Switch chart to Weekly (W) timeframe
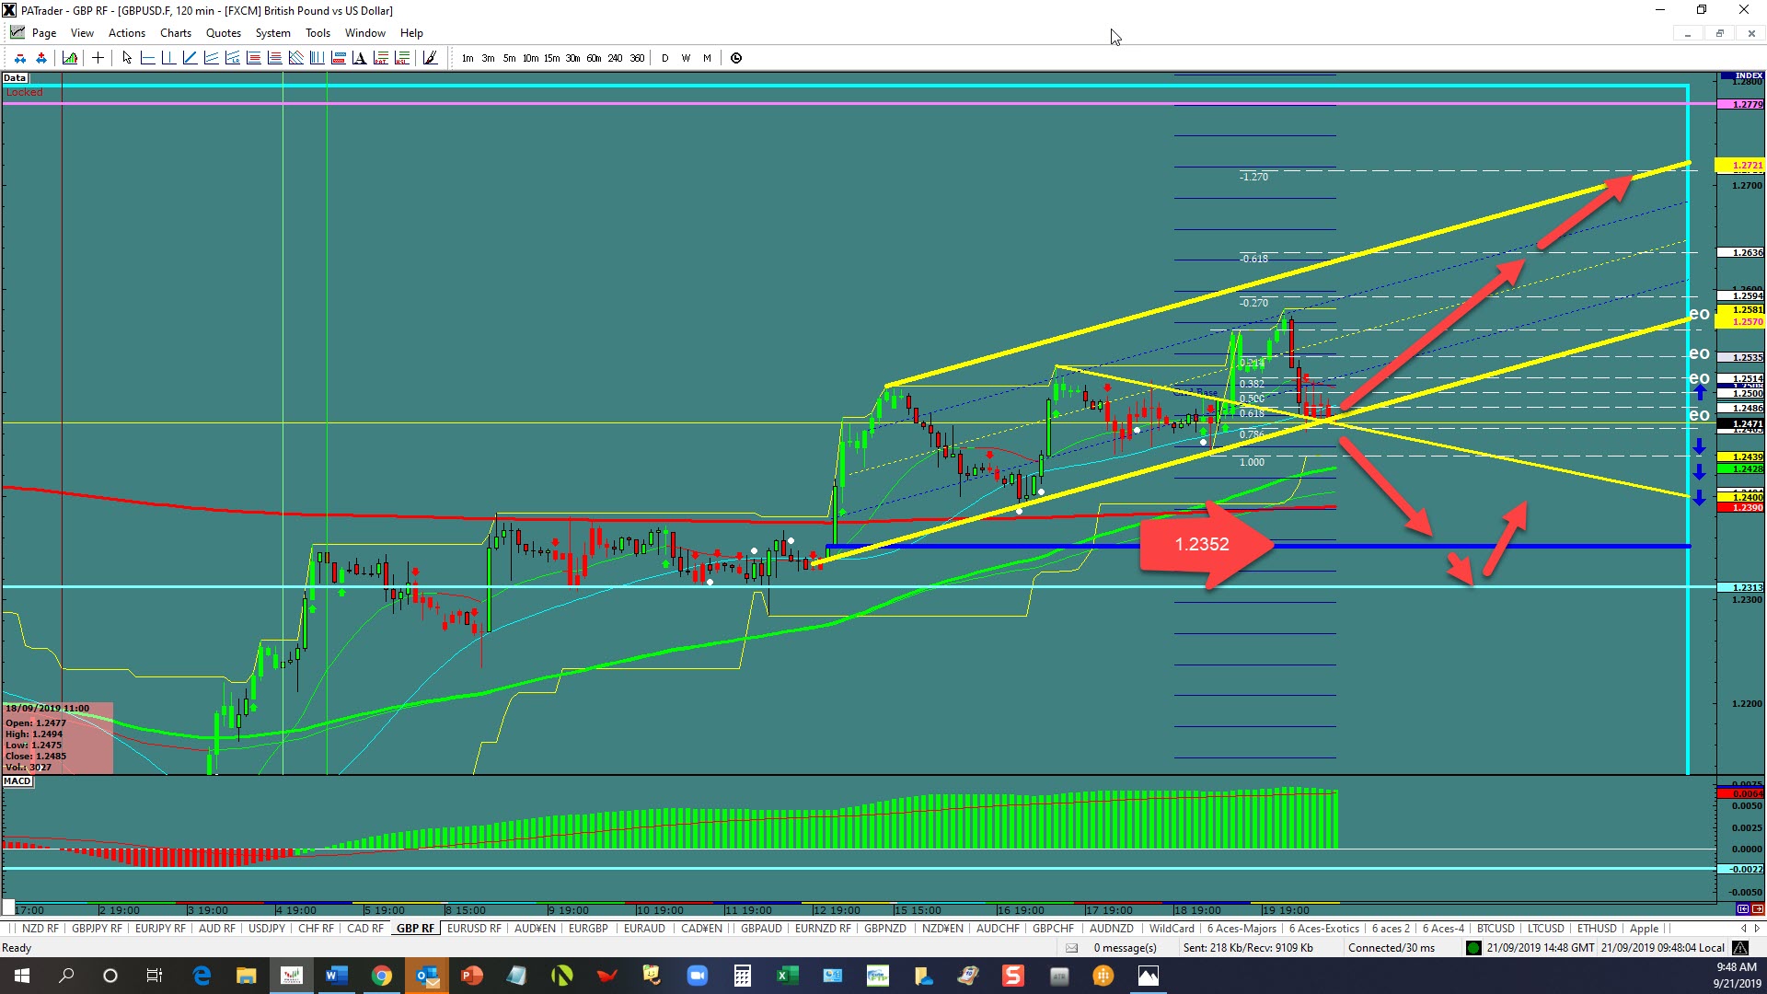Viewport: 1767px width, 994px height. [686, 58]
